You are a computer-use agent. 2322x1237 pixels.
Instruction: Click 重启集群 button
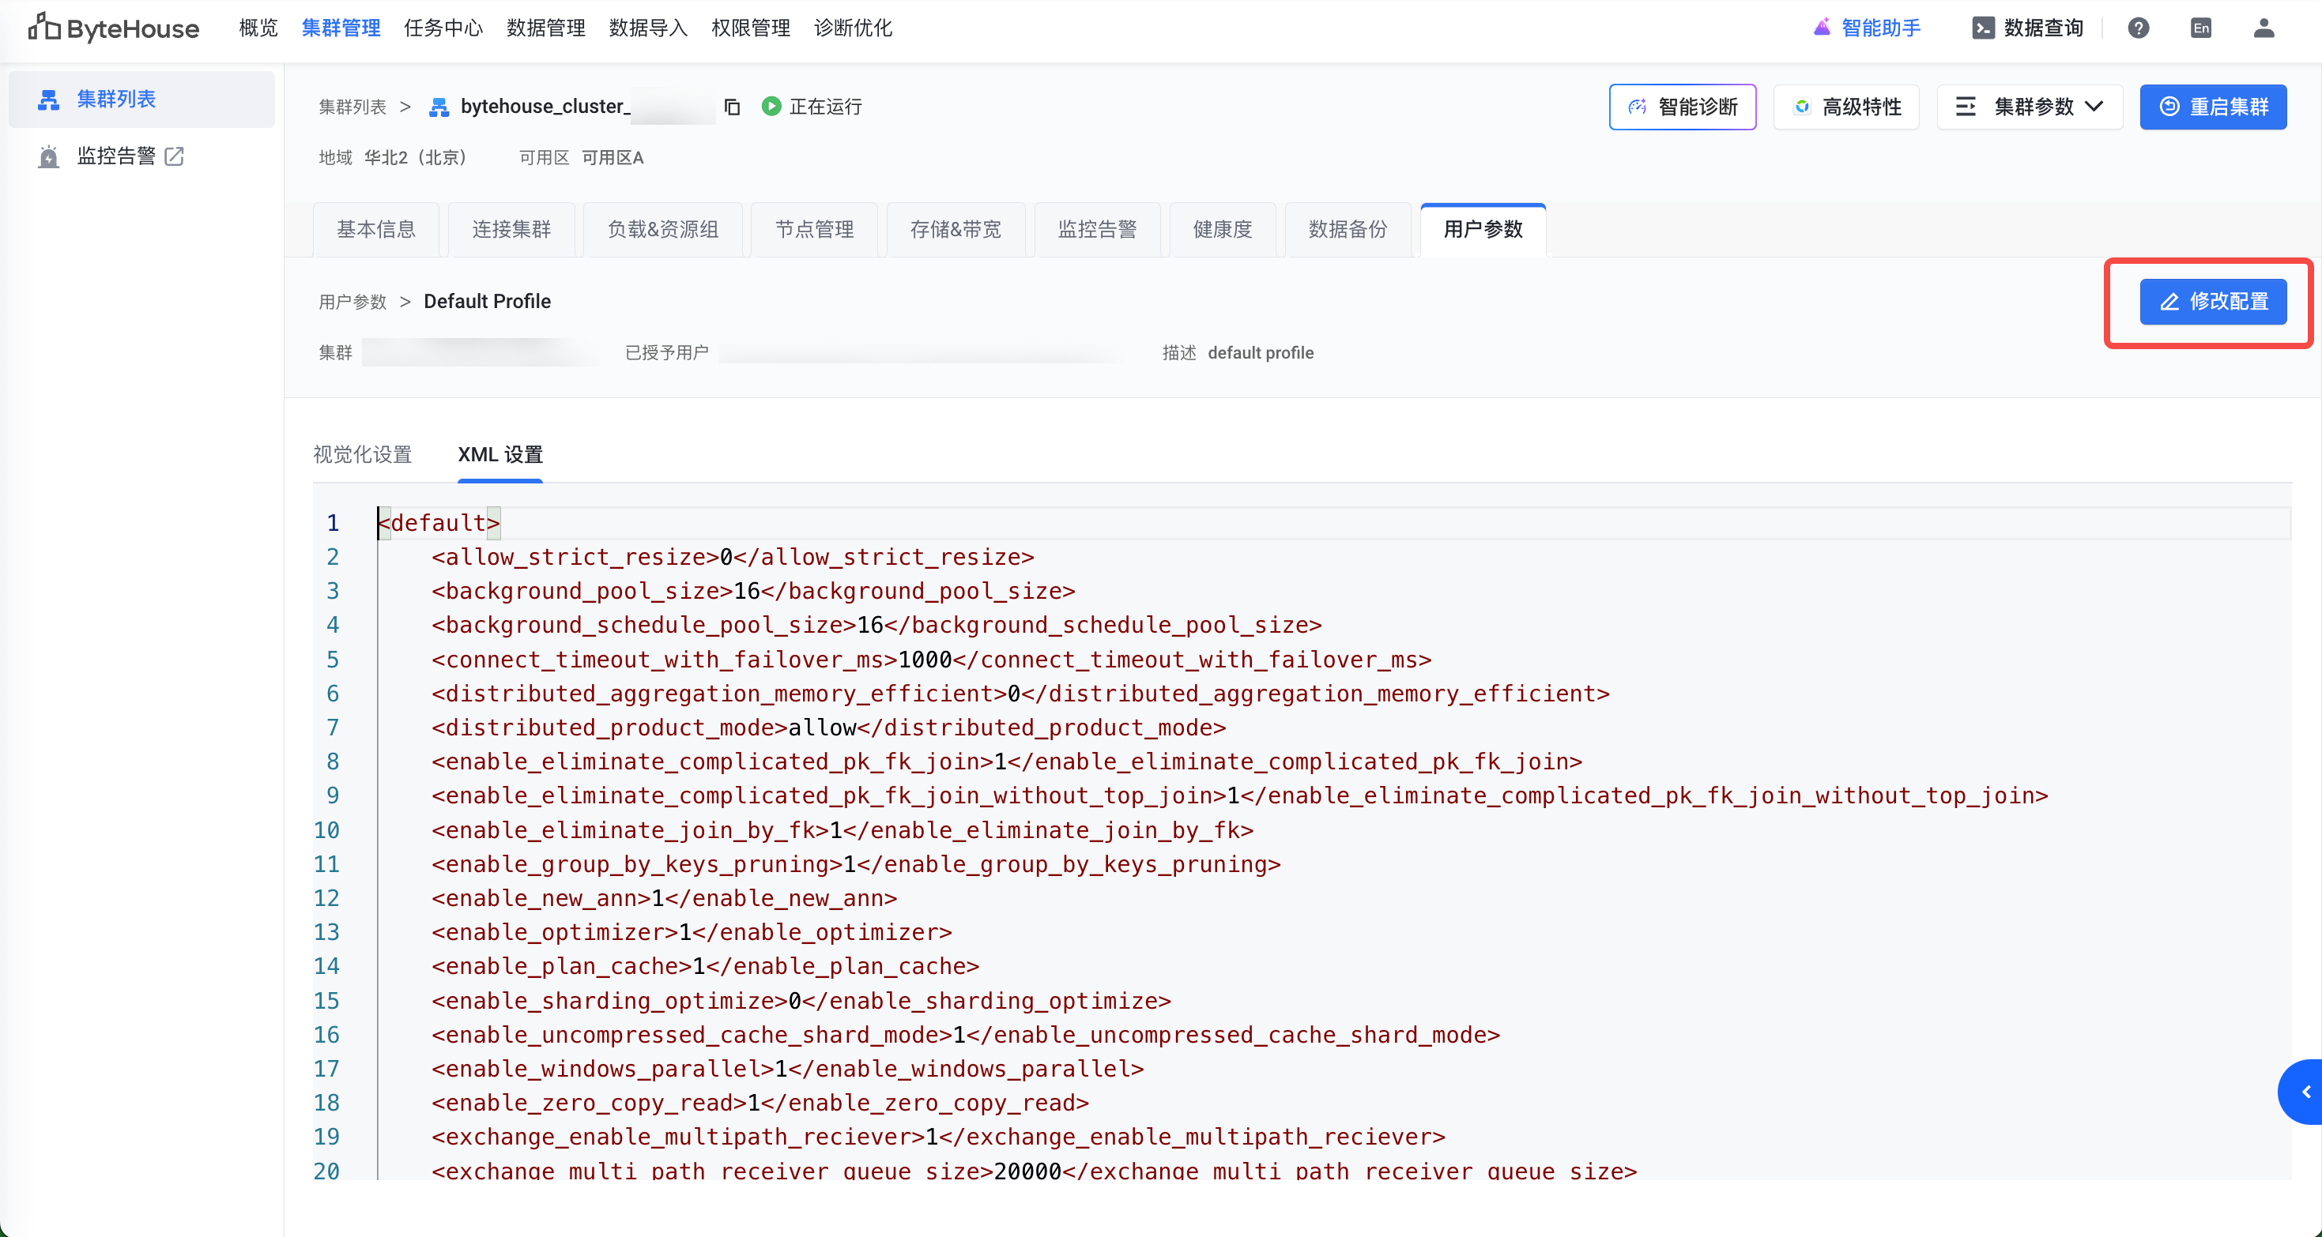tap(2212, 107)
